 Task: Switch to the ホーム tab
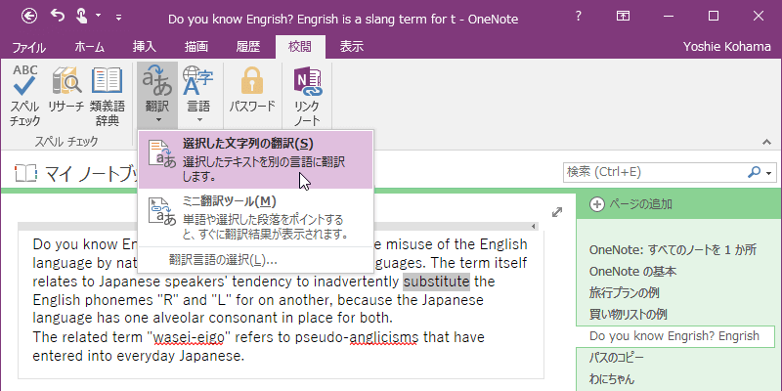point(89,47)
